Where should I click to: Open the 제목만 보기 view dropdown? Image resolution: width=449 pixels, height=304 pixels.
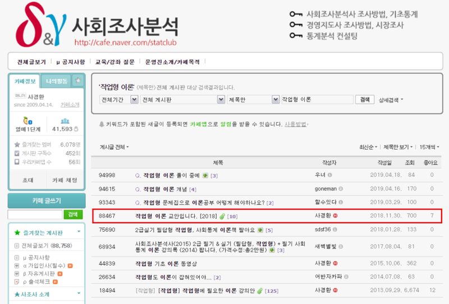(398, 147)
